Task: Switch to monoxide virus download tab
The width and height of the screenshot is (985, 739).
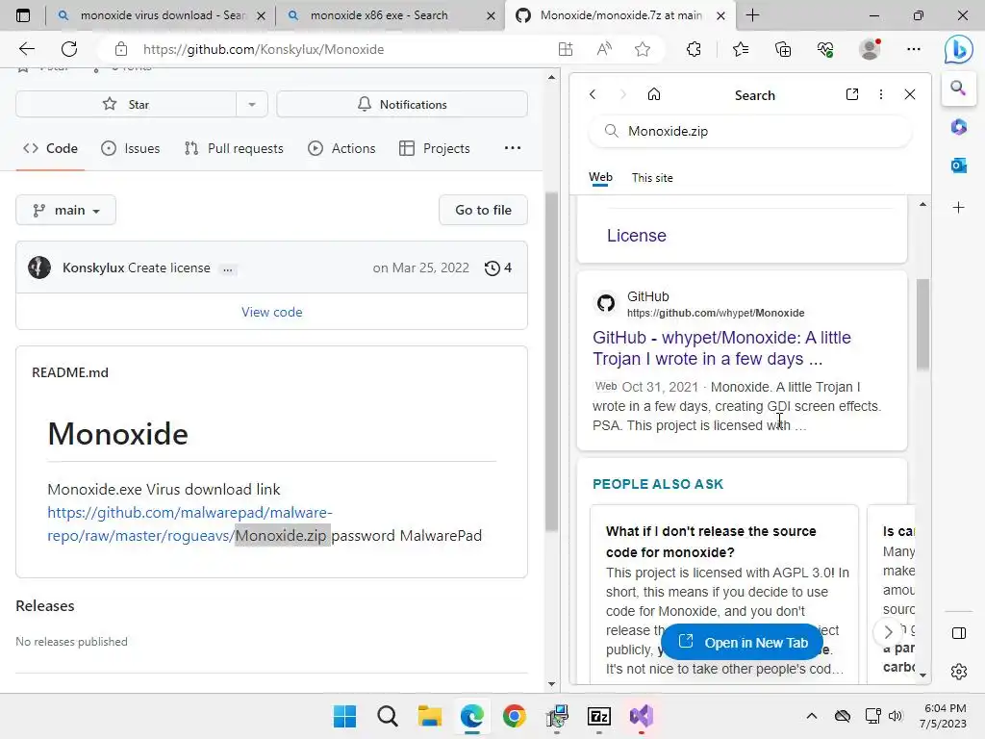Action: coord(161,15)
